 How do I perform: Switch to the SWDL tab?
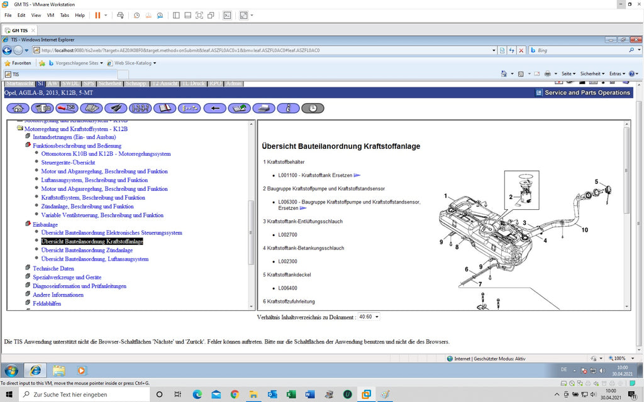[70, 84]
